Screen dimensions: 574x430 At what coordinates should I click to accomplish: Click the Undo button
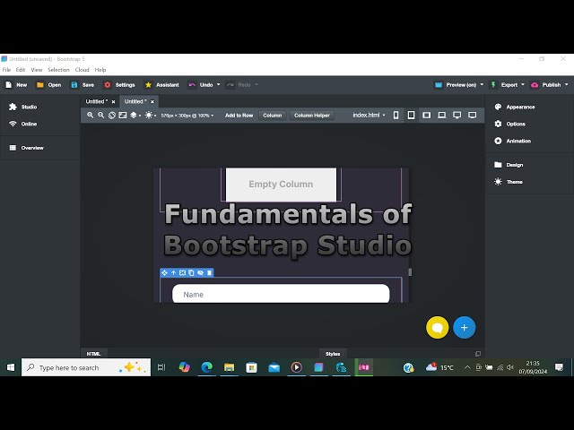coord(201,85)
